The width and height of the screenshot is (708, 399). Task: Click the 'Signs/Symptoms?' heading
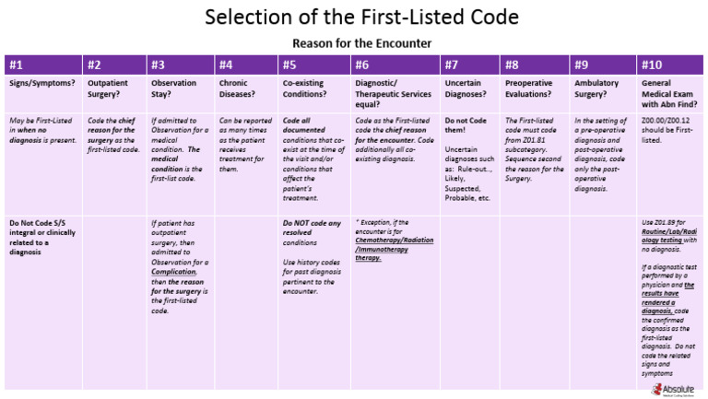(x=39, y=82)
